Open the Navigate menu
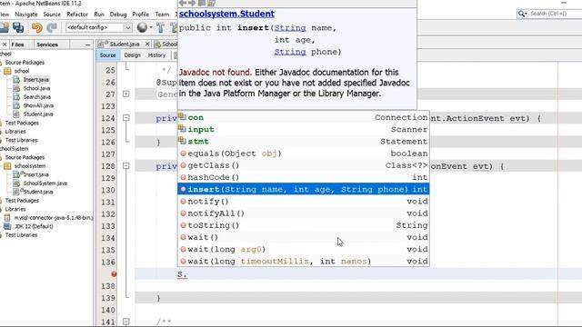This screenshot has width=582, height=327. [x=26, y=15]
